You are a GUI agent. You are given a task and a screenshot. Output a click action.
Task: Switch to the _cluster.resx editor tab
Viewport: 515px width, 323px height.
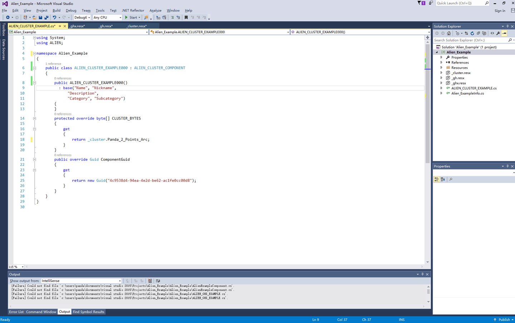pos(136,26)
